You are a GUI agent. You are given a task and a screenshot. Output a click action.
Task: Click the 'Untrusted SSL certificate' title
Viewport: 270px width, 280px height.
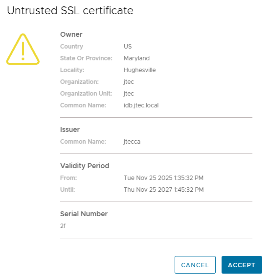click(x=70, y=10)
